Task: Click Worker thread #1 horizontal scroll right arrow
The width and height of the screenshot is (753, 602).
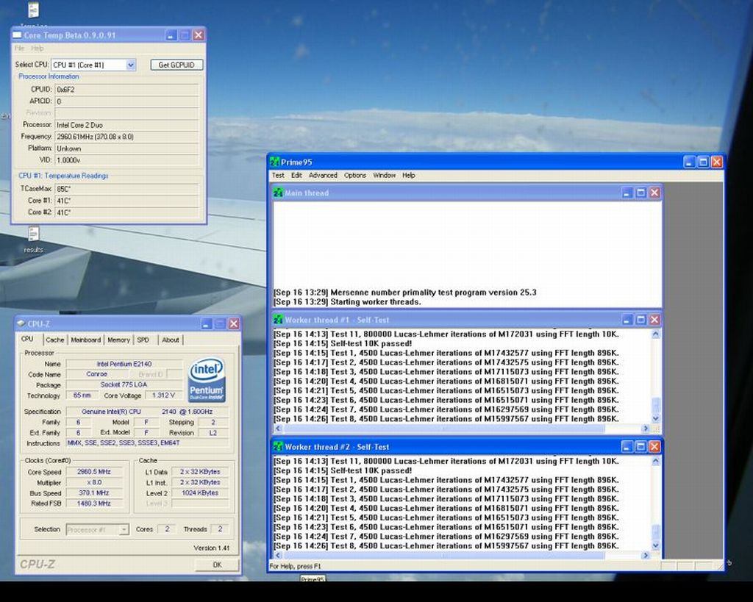Action: coord(646,429)
